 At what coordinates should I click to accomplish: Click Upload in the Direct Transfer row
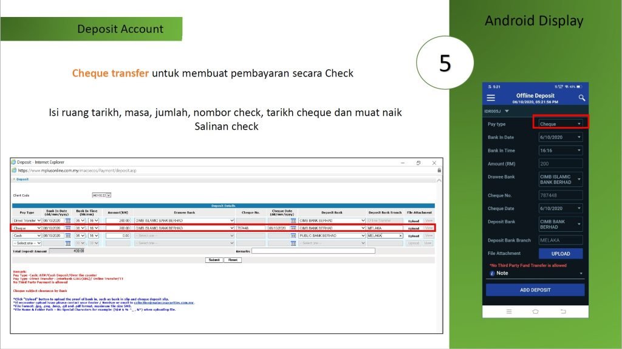coord(413,221)
